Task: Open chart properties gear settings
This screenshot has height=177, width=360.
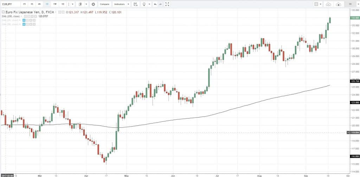Action: 93,4
